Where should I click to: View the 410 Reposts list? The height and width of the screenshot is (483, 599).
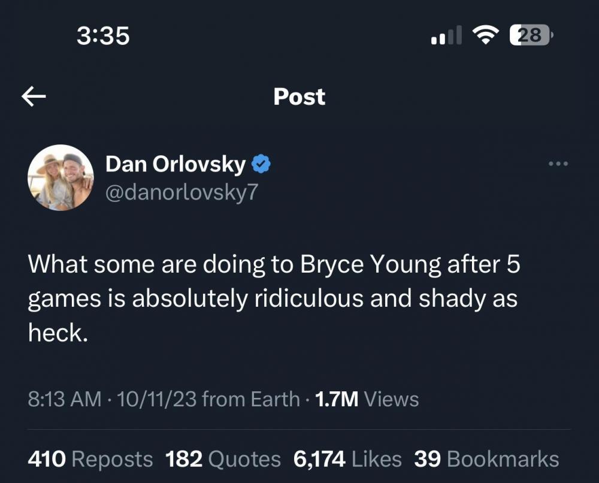(x=90, y=459)
